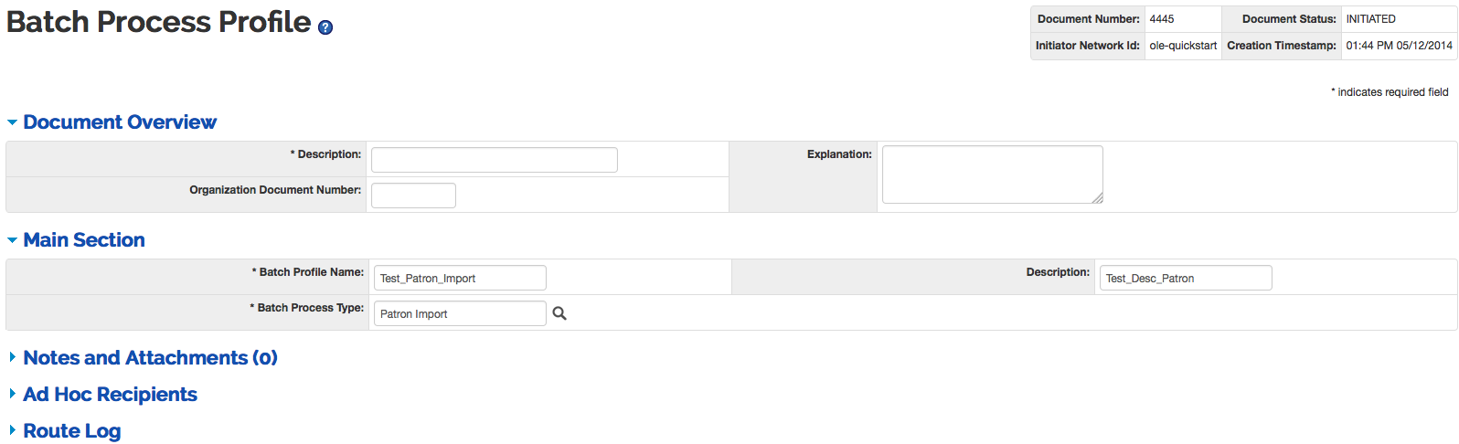
Task: Collapse Document Overview using its arrow
Action: (x=12, y=122)
